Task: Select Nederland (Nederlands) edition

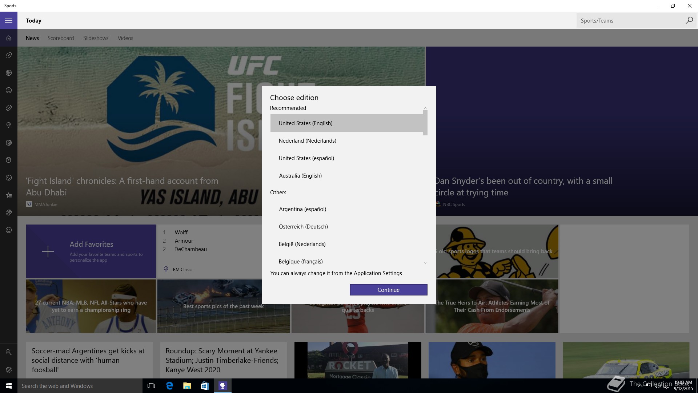Action: point(347,140)
